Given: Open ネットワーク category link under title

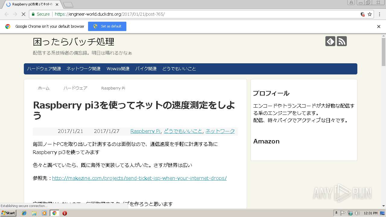Looking at the screenshot, I should [x=220, y=131].
